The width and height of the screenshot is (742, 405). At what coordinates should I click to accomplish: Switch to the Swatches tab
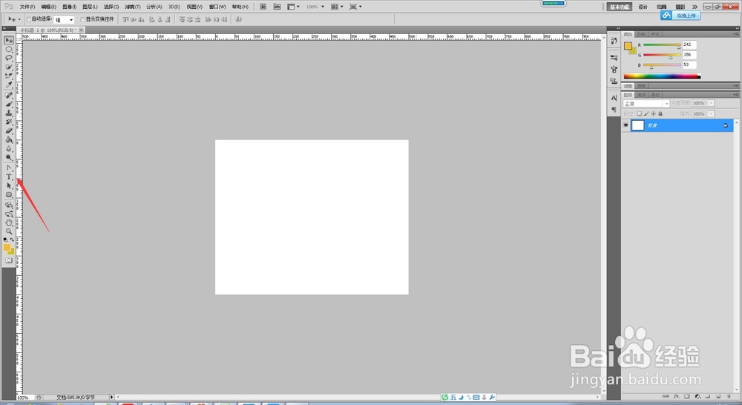point(642,34)
